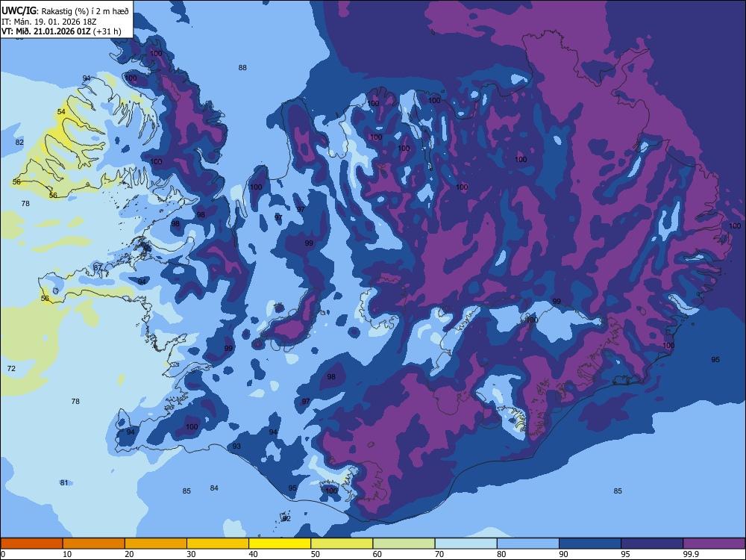Click the legend tick label 70
Viewport: 746px width, 560px height.
[439, 554]
